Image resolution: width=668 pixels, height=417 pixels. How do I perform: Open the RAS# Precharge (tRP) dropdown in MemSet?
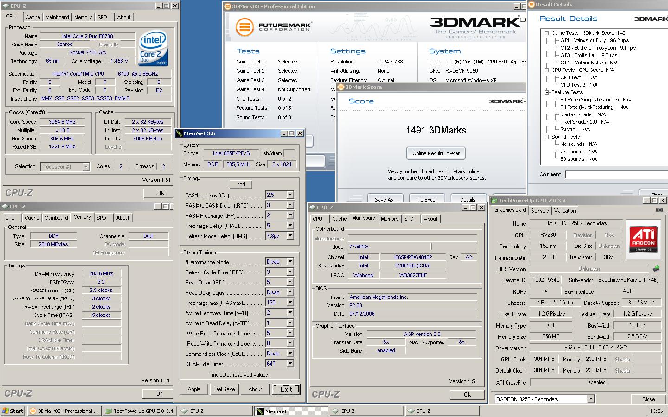[290, 215]
